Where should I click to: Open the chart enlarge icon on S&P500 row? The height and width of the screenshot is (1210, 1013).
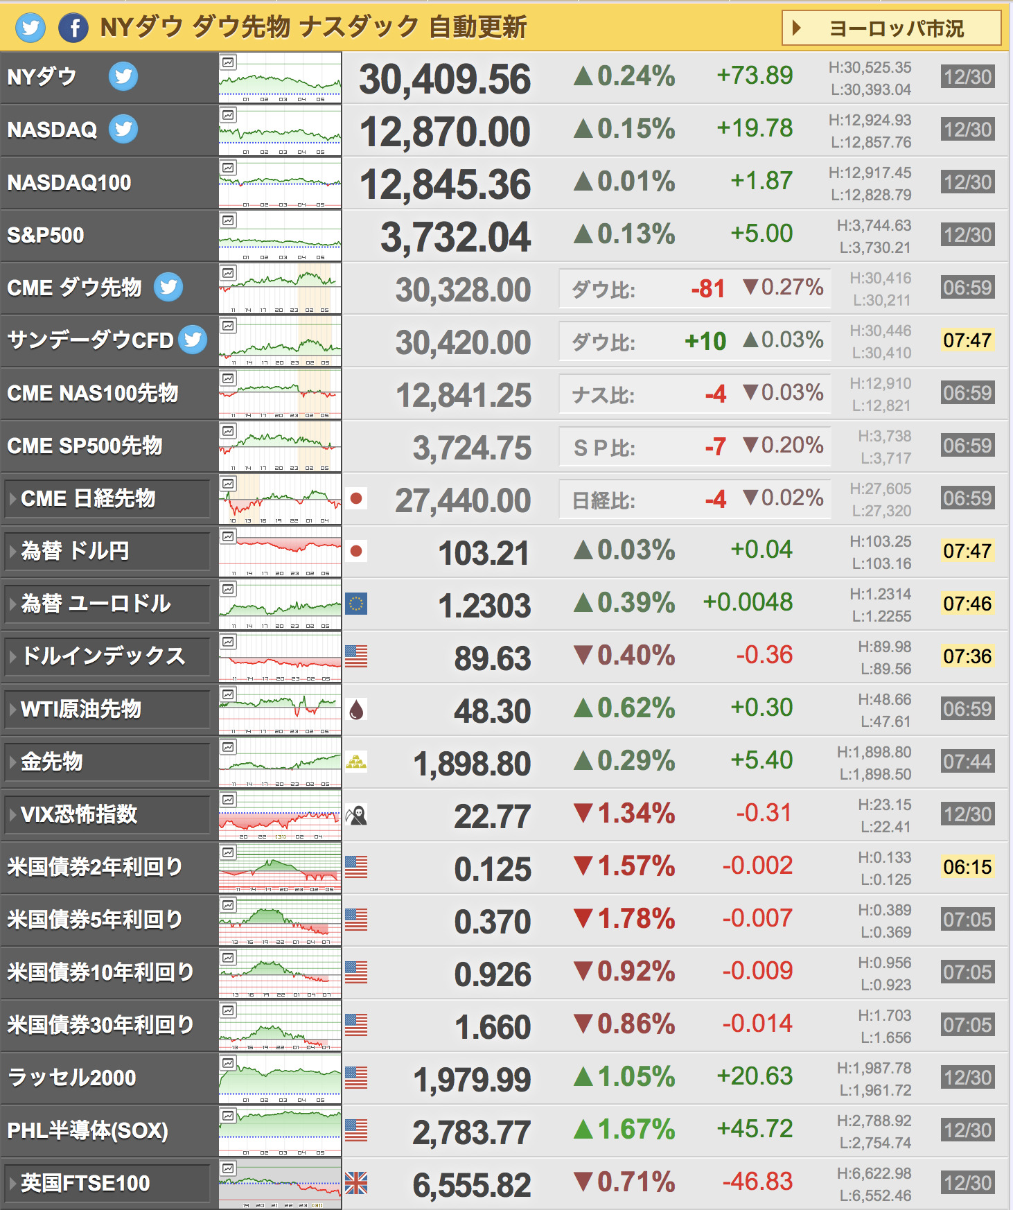[x=228, y=220]
